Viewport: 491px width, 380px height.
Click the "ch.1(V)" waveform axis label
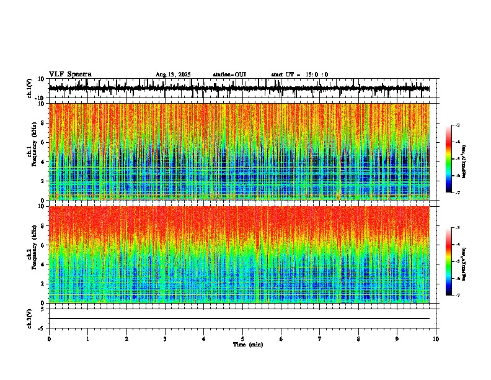tap(30, 88)
